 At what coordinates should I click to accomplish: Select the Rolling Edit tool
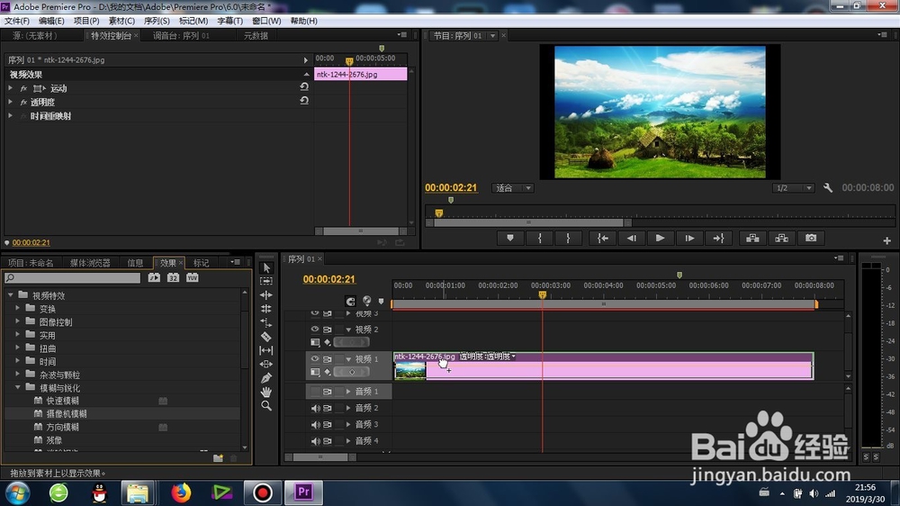coord(265,309)
